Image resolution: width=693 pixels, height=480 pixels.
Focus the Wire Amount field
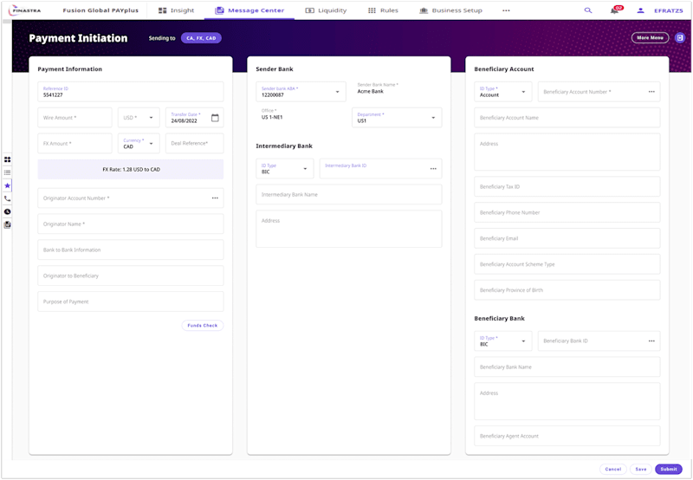tap(74, 118)
